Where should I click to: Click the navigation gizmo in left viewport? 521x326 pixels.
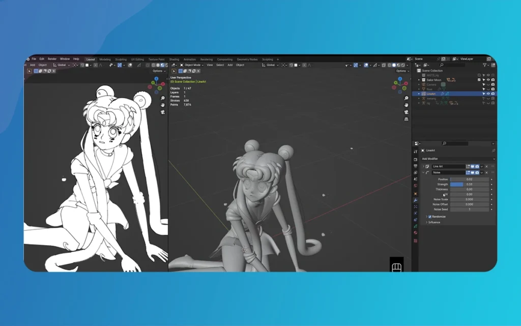click(x=157, y=85)
